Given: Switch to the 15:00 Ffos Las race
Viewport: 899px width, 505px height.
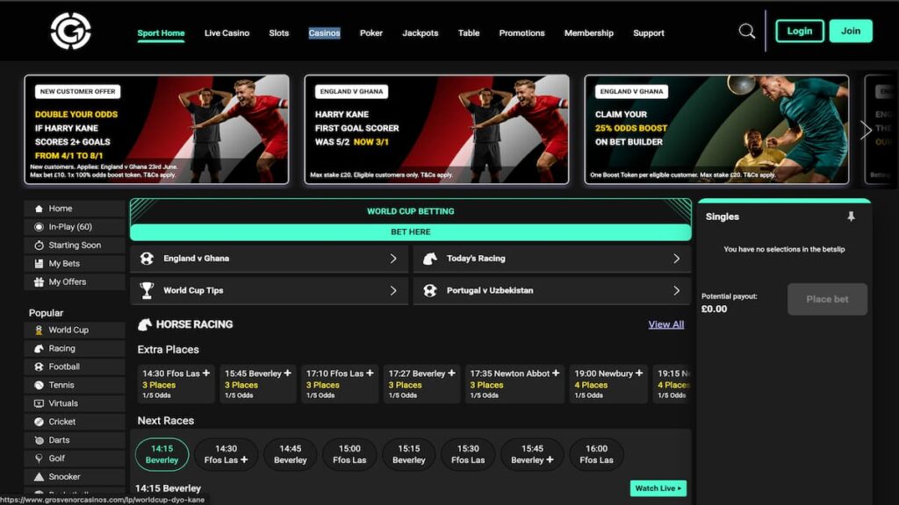Looking at the screenshot, I should pos(349,454).
